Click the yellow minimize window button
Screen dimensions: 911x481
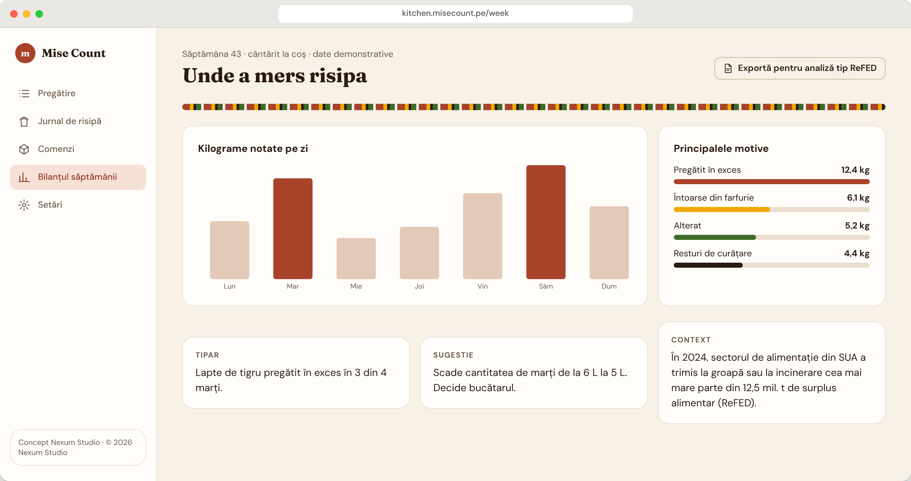pyautogui.click(x=27, y=14)
